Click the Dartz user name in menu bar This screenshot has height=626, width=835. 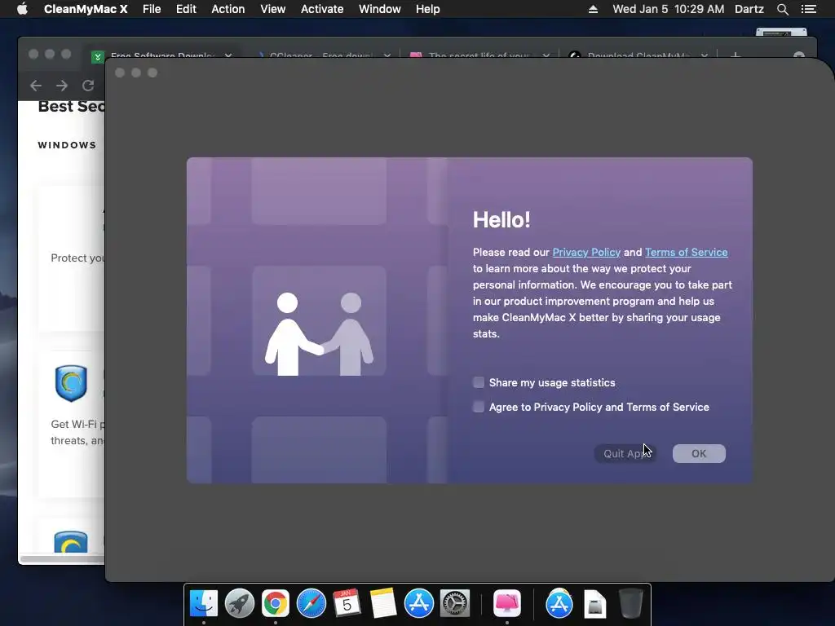pos(749,9)
